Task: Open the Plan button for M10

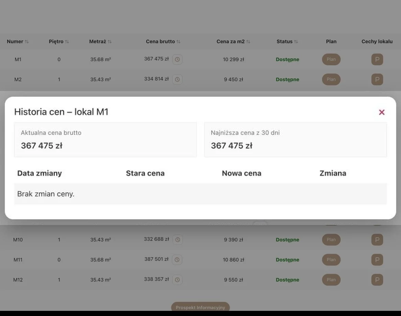Action: 331,240
